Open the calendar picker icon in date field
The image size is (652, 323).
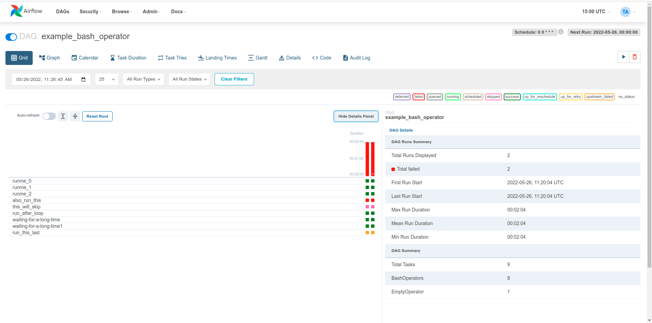(x=83, y=79)
